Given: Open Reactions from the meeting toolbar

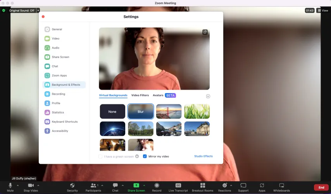Looking at the screenshot, I should [x=224, y=185].
